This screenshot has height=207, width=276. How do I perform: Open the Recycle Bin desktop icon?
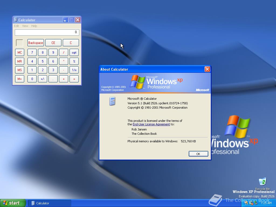263,184
